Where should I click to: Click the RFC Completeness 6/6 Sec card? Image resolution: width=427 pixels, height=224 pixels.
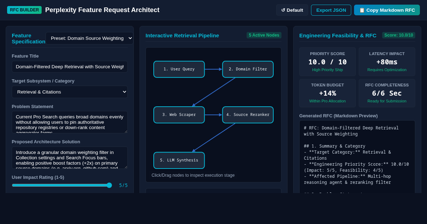(387, 93)
